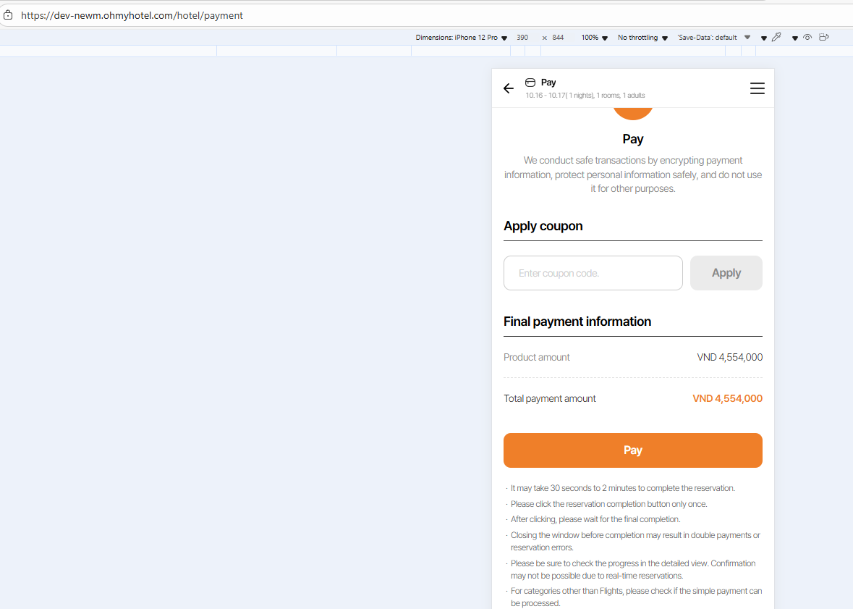Viewport: 853px width, 609px height.
Task: Open the No throttling dropdown
Action: coord(642,38)
